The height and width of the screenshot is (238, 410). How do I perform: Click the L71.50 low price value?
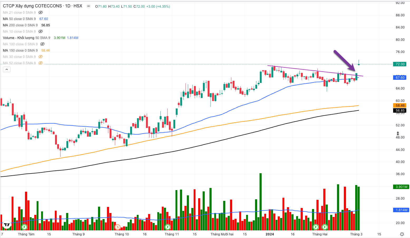click(x=126, y=6)
